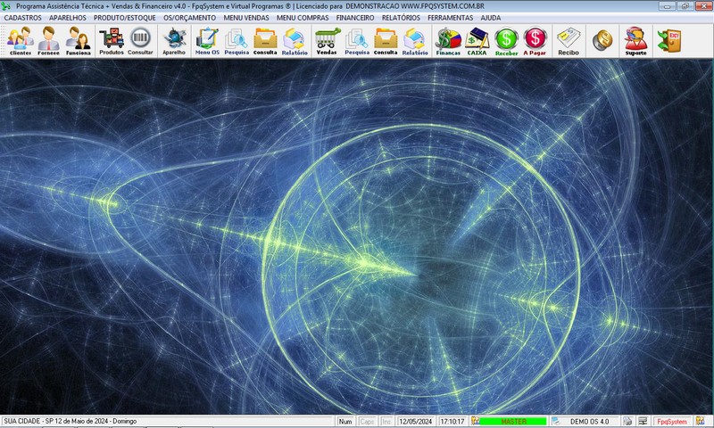
Task: Click the Vendas shopping cart icon
Action: (327, 41)
